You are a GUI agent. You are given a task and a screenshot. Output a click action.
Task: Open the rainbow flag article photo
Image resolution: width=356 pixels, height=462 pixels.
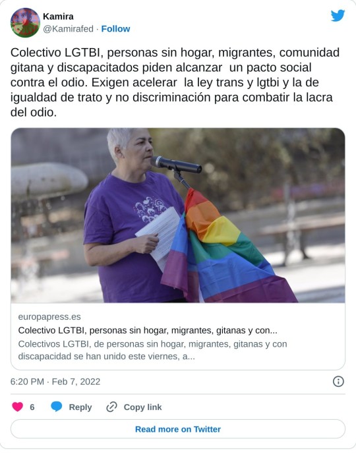tap(178, 215)
